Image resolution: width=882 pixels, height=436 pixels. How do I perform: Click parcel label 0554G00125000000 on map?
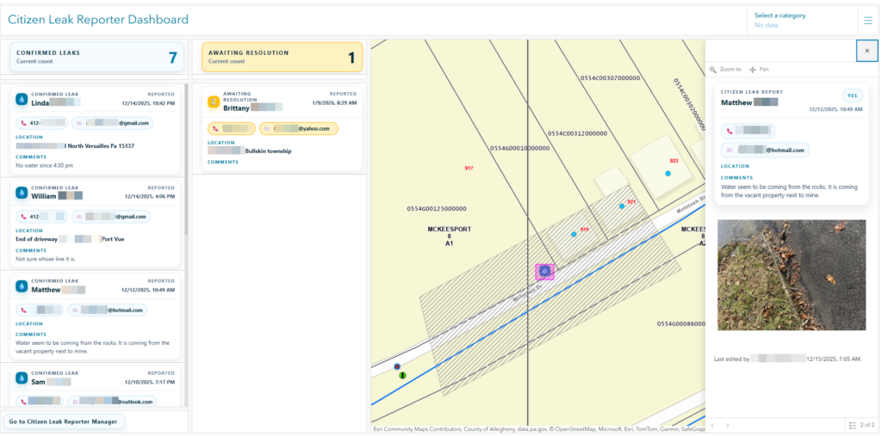pos(437,208)
